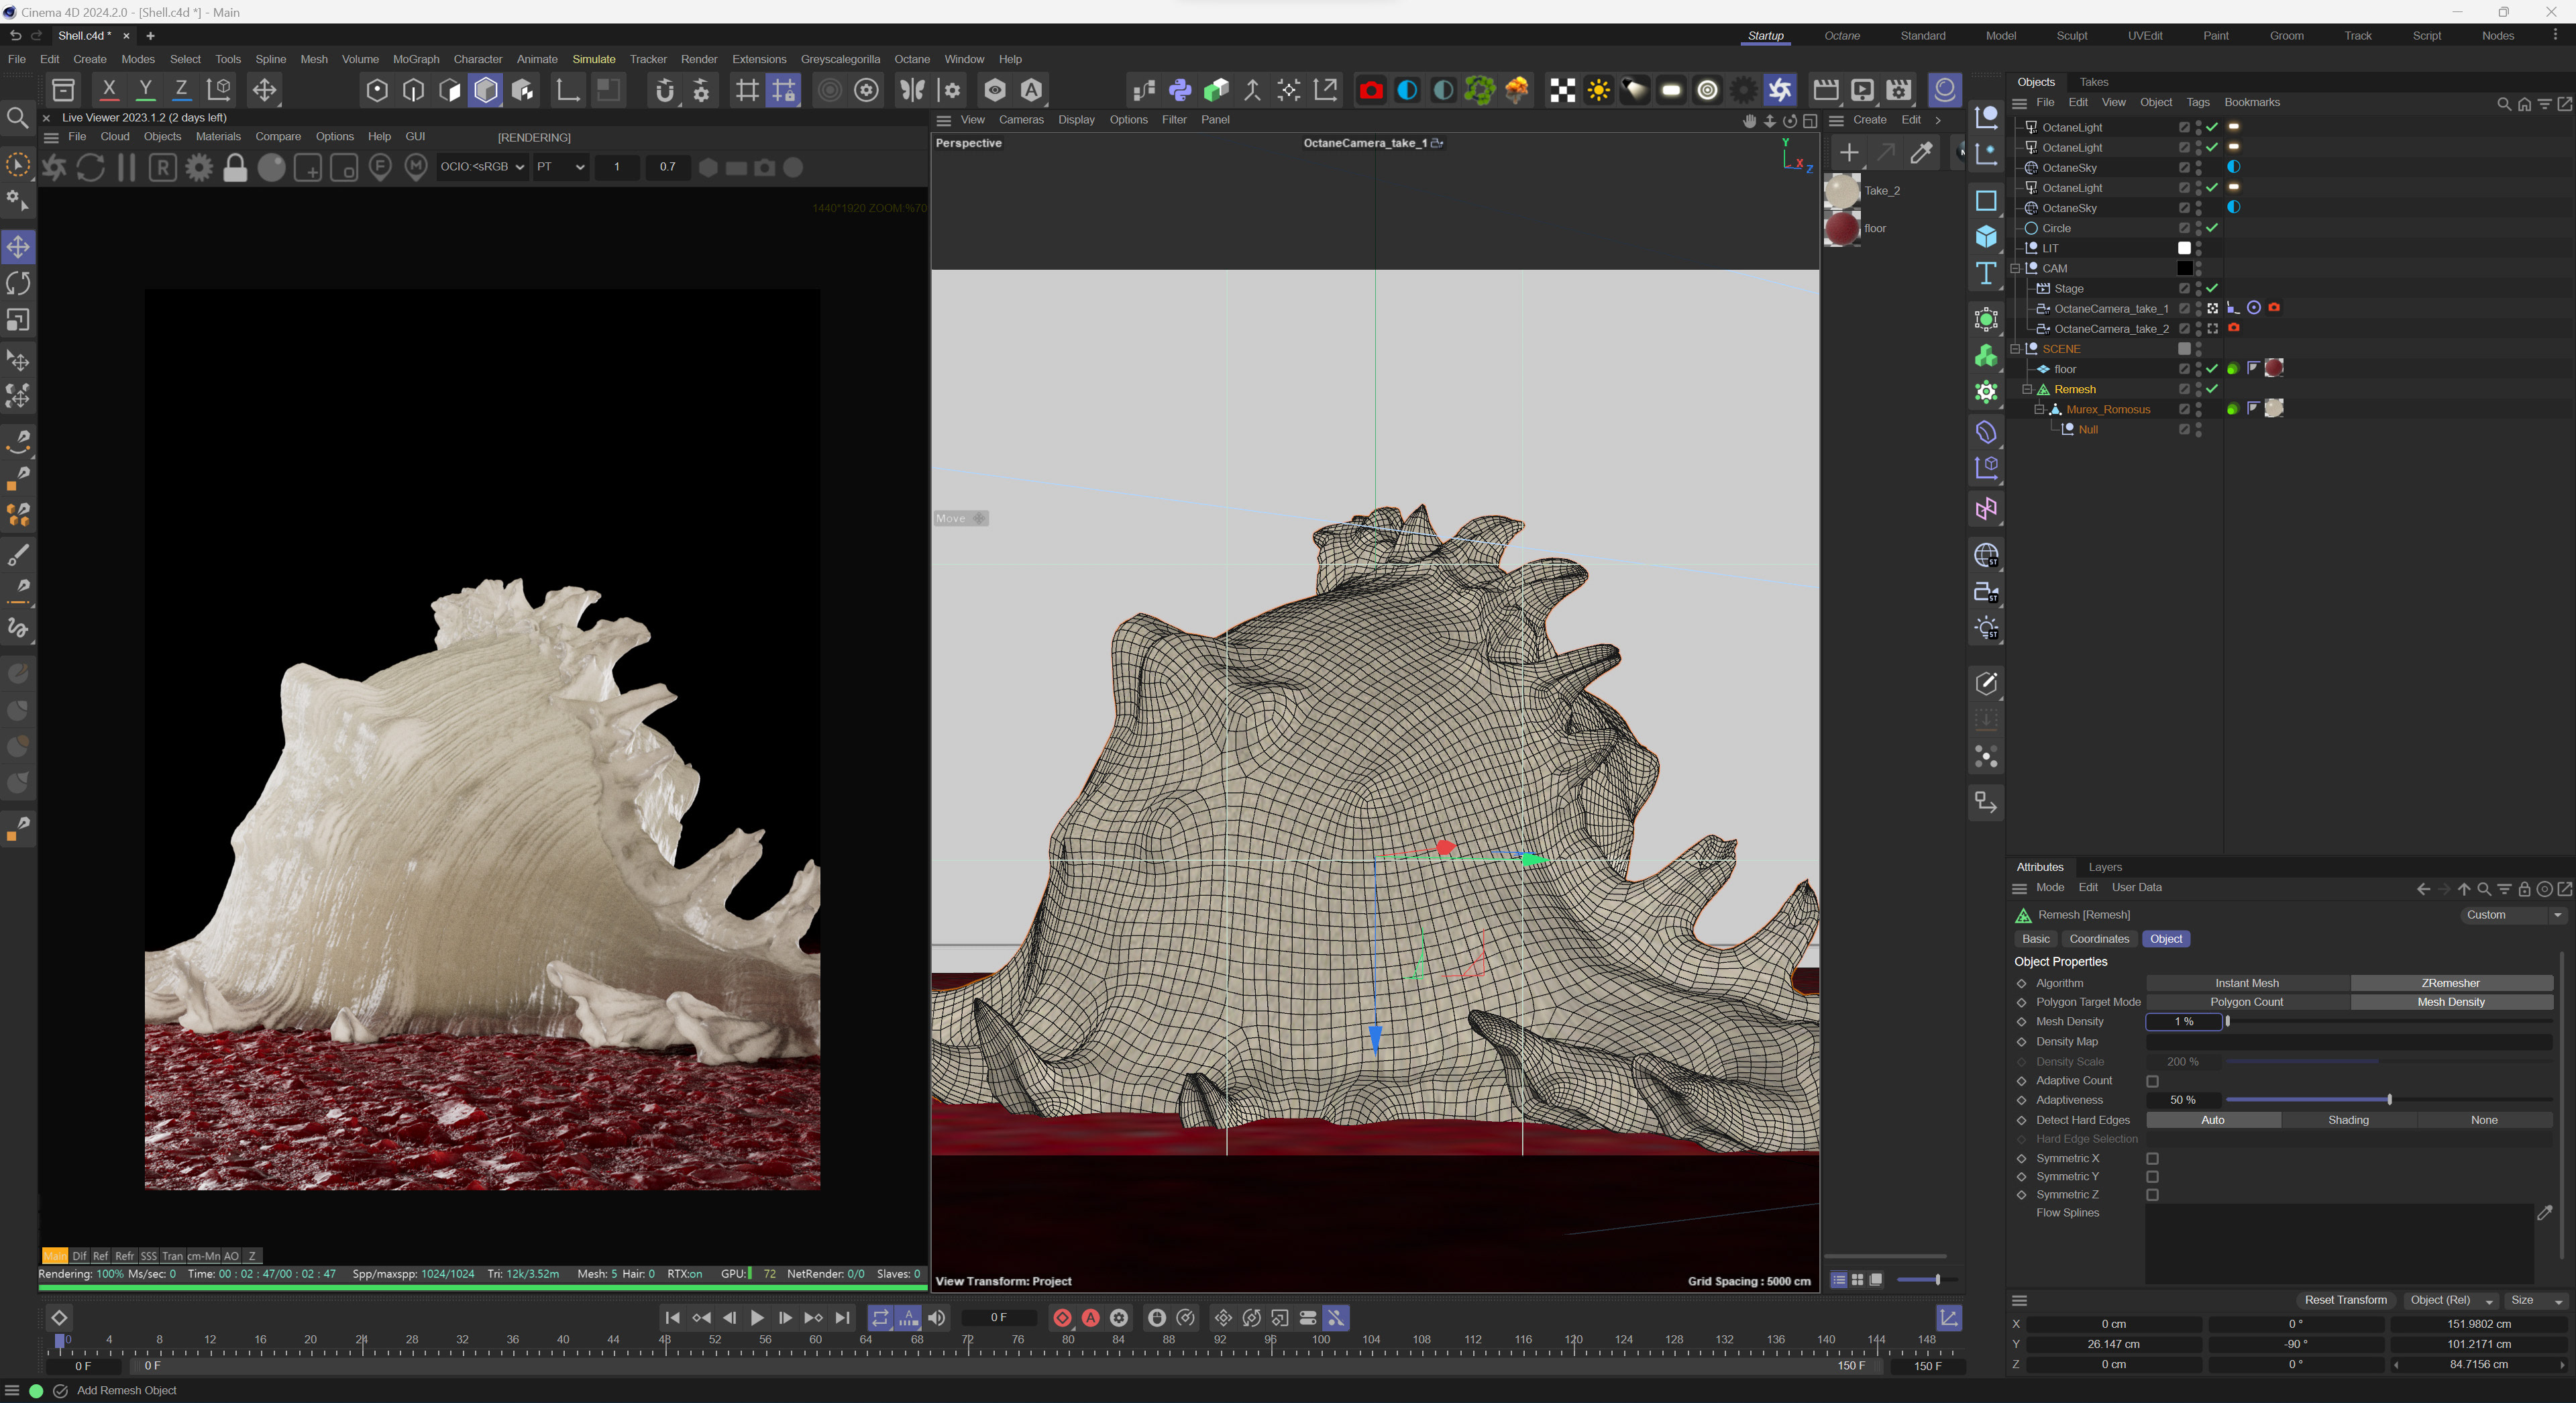Click the magnifier search icon at top left

(x=18, y=118)
